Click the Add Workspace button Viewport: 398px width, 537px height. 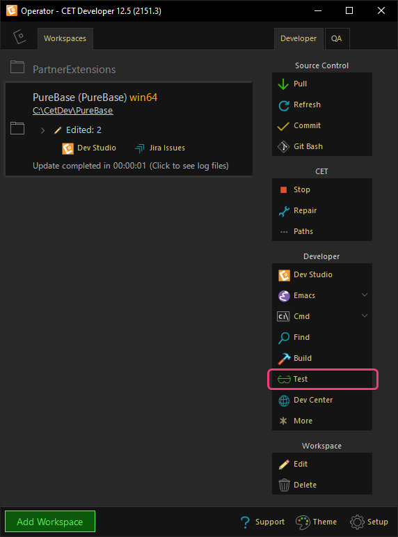(x=50, y=522)
